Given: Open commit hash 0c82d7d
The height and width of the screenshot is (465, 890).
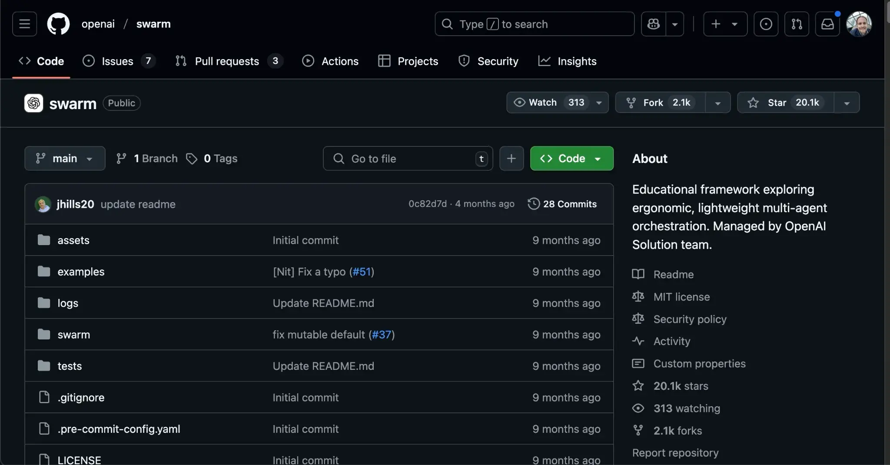Looking at the screenshot, I should point(427,204).
